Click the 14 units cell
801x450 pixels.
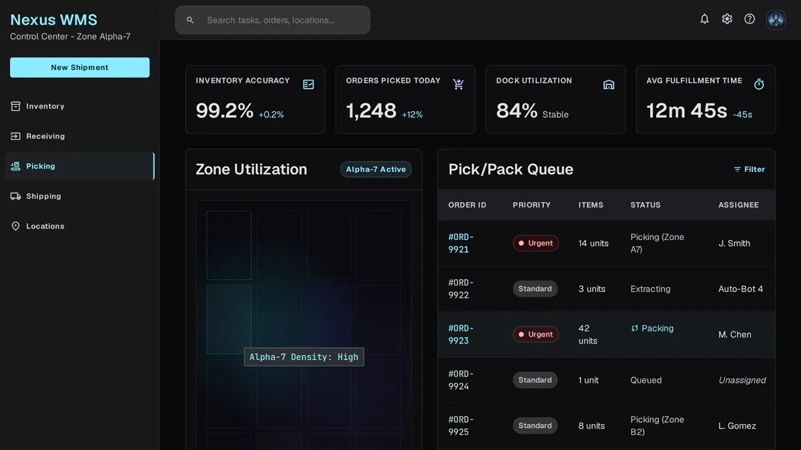pos(593,243)
